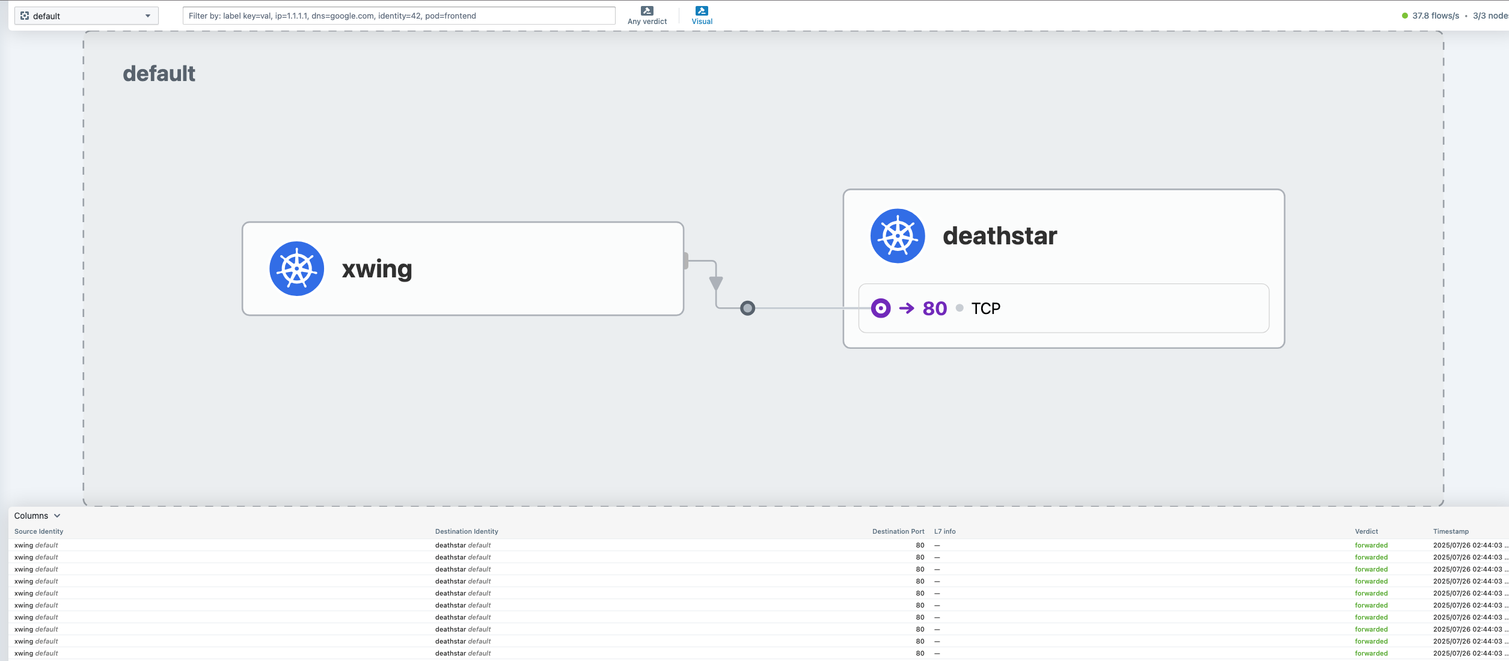
Task: Click the Visual mode icon
Action: pos(702,11)
